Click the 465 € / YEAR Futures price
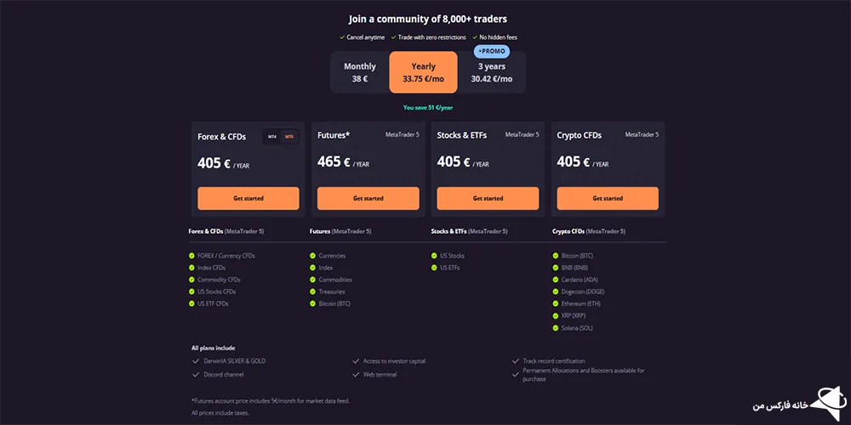The width and height of the screenshot is (851, 425). point(343,162)
